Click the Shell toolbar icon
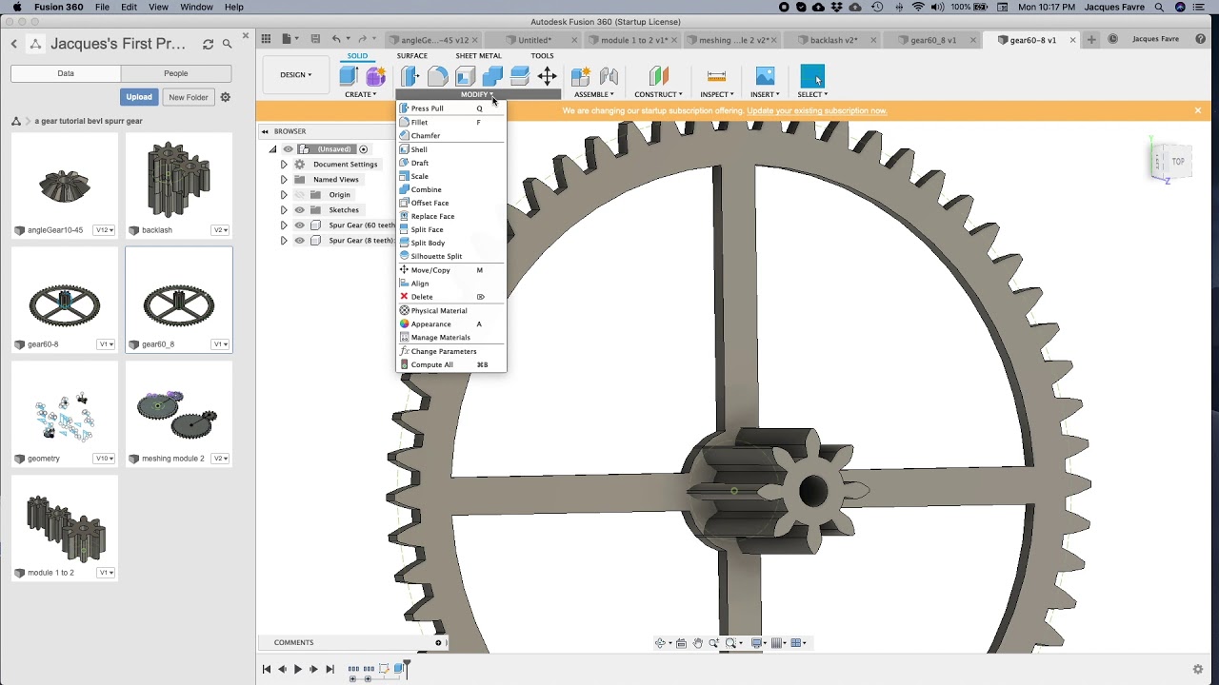The width and height of the screenshot is (1219, 685). 466,76
